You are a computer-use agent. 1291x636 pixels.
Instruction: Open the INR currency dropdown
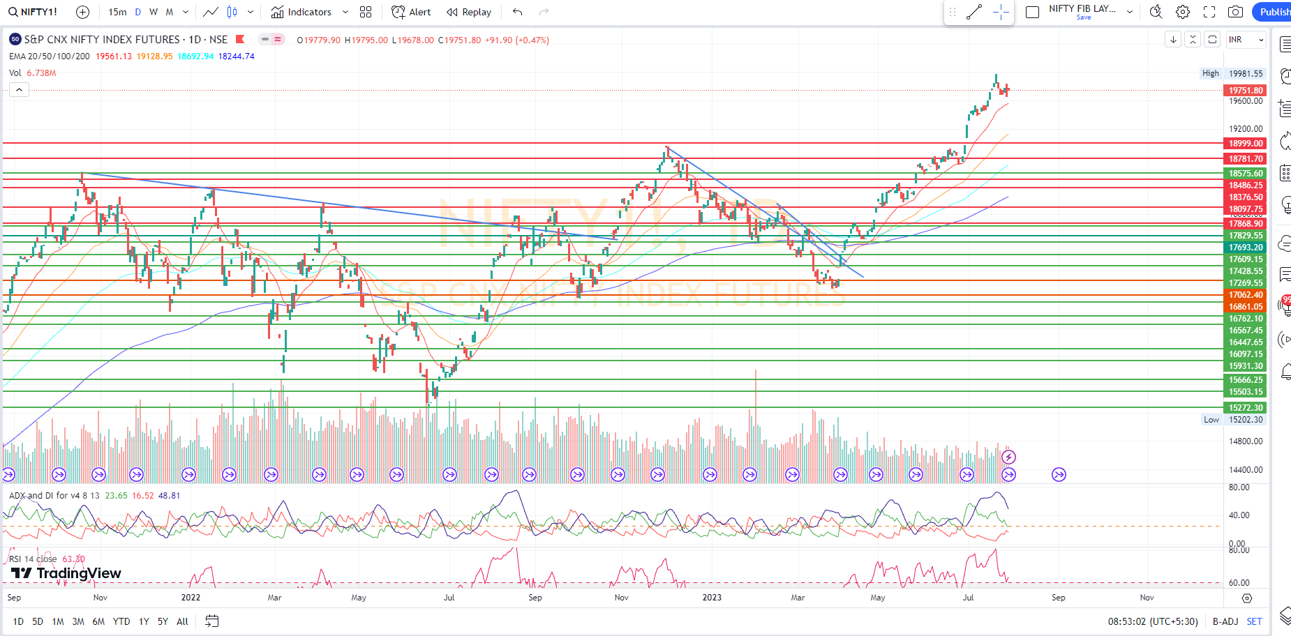click(1246, 40)
